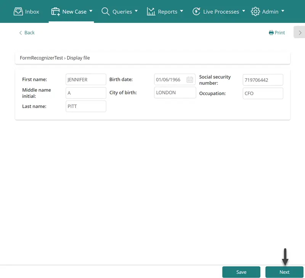Viewport: 305px width, 278px height.
Task: Click the Next button
Action: click(x=284, y=272)
